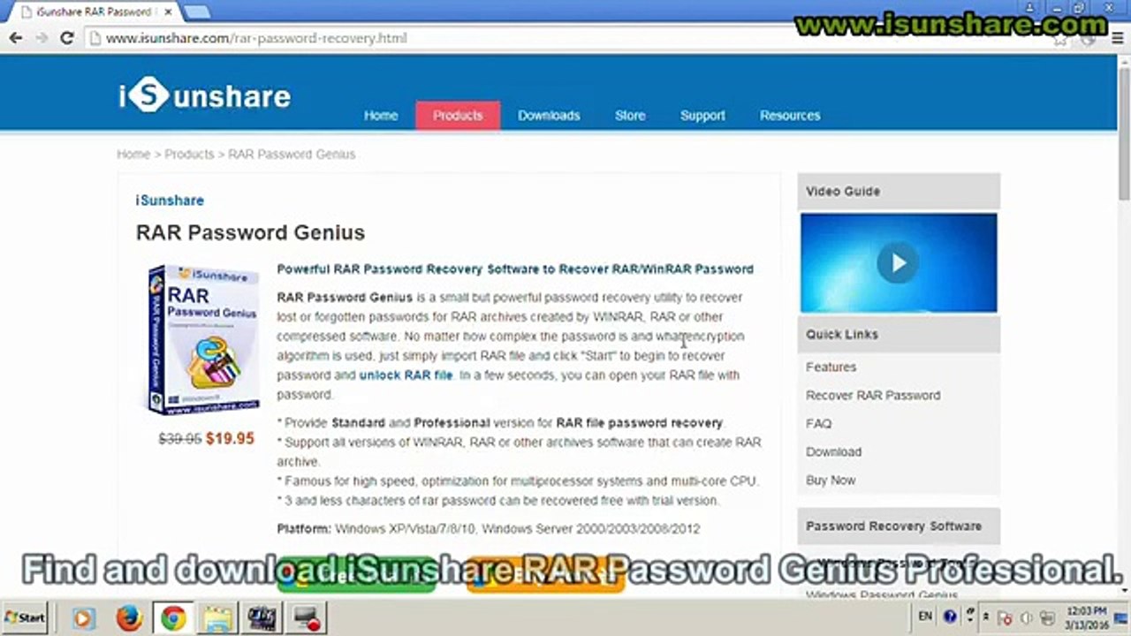Open a new browser tab
Viewport: 1131px width, 636px height.
point(196,11)
